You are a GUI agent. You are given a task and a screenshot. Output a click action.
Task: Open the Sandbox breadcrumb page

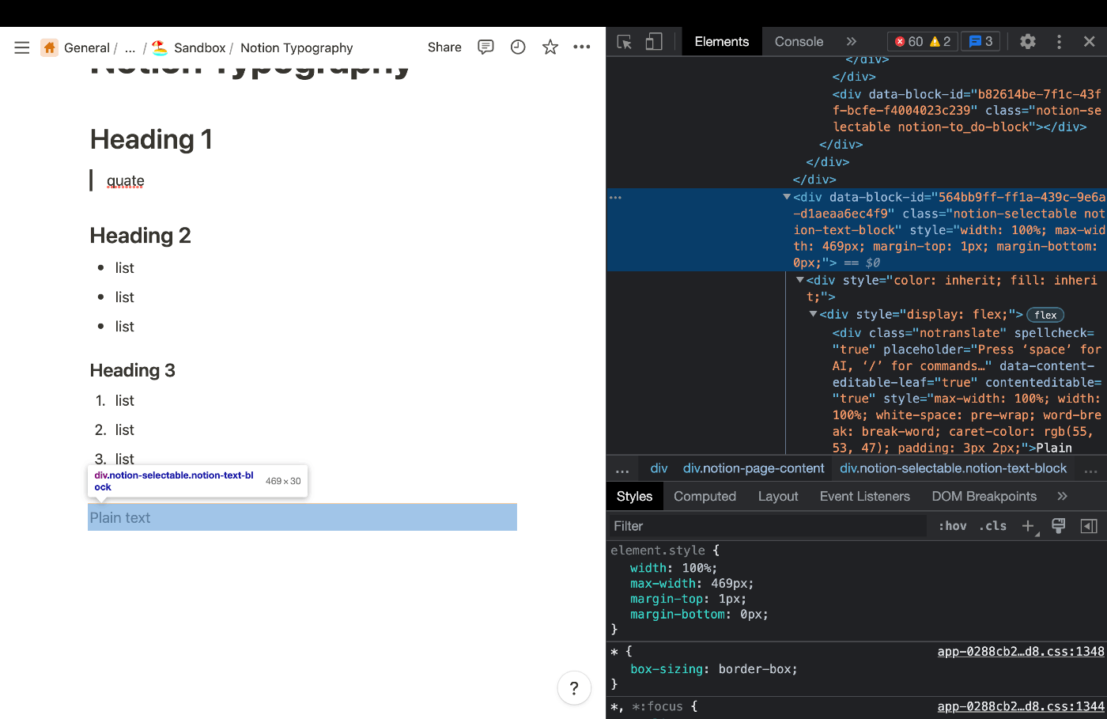click(199, 47)
